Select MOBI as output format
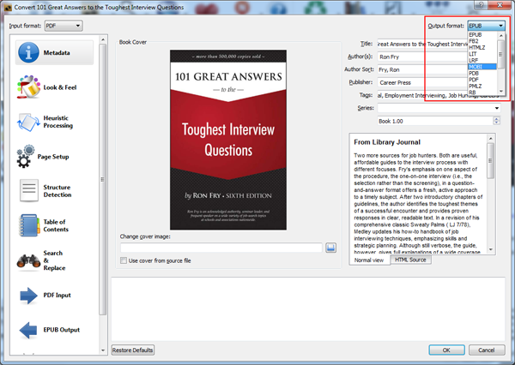This screenshot has width=515, height=365. point(482,67)
